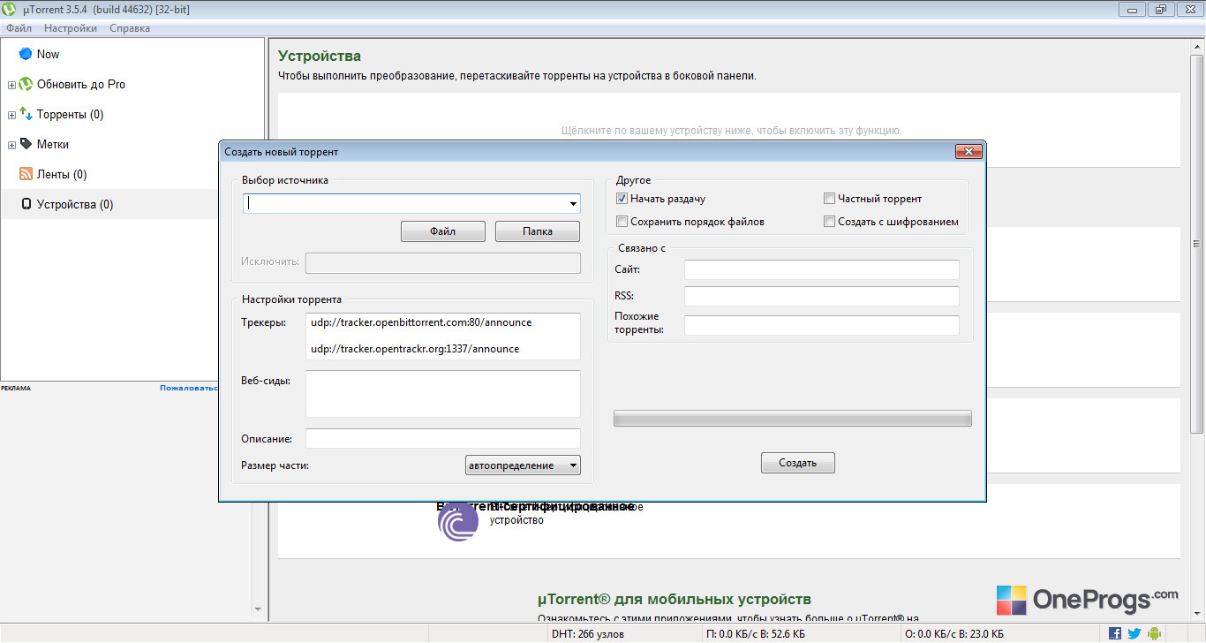The image size is (1206, 643).
Task: Click the Устройства phone icon
Action: (26, 204)
